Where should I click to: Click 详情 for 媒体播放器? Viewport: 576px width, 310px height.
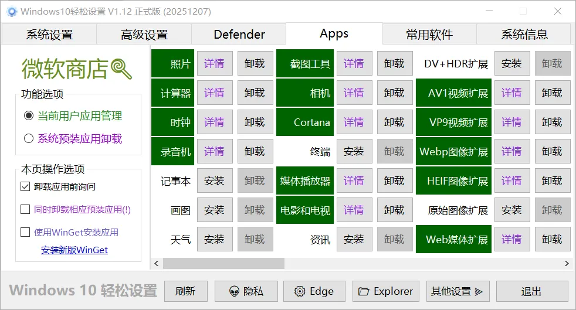pos(354,181)
